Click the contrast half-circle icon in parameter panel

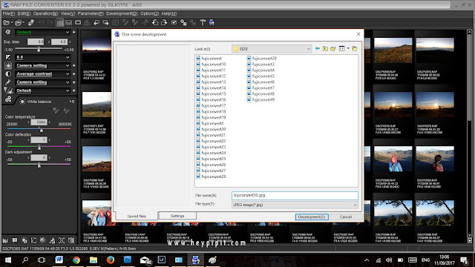pos(8,74)
